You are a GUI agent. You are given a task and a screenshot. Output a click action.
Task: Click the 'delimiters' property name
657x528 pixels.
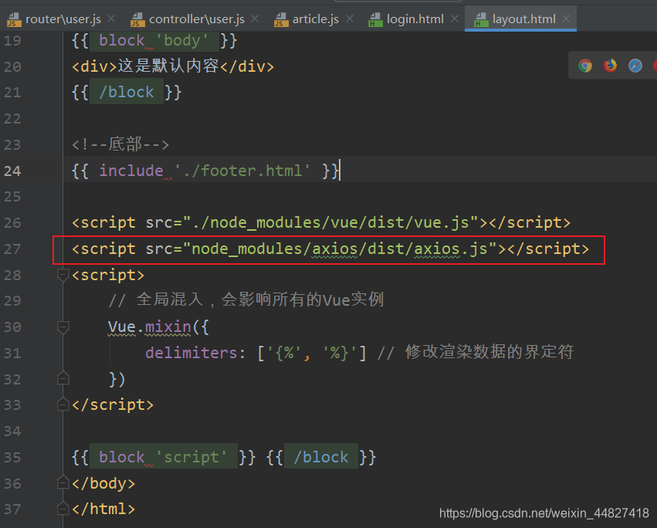coord(191,353)
